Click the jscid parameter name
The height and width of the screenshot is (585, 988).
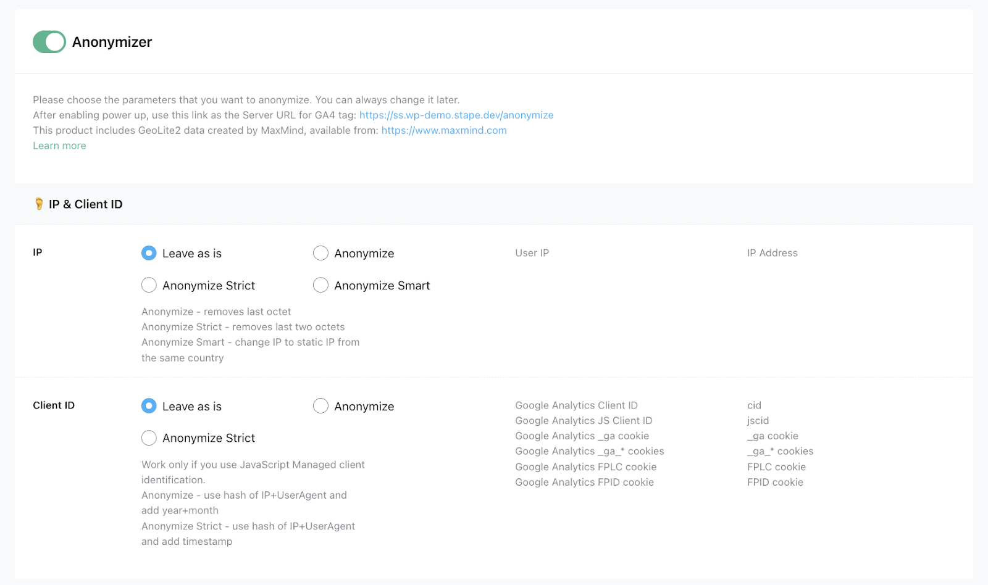click(x=758, y=421)
